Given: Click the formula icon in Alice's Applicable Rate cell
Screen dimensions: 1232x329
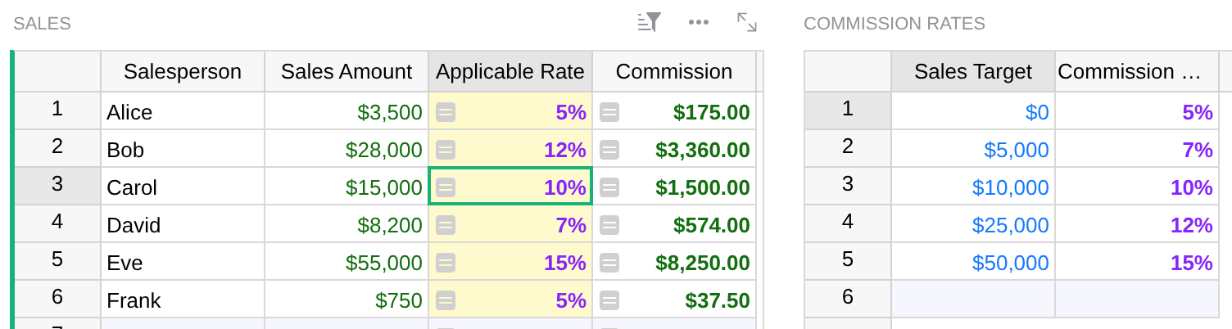Looking at the screenshot, I should tap(446, 113).
